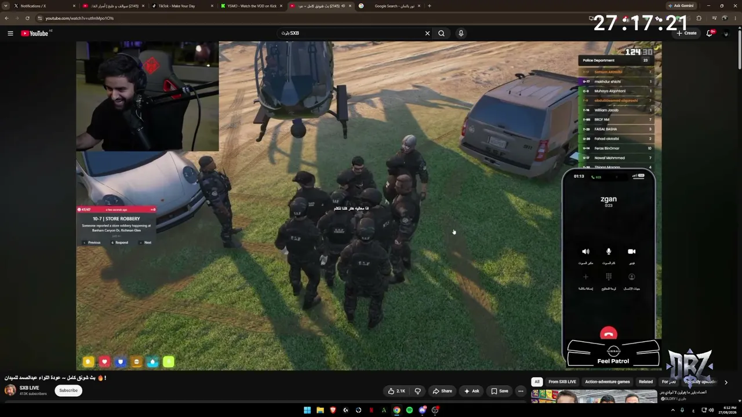Image resolution: width=742 pixels, height=417 pixels.
Task: Open network settings in system tray
Action: [x=703, y=410]
